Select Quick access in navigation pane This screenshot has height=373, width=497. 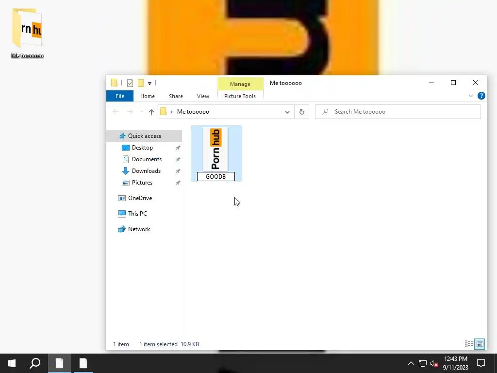coord(144,136)
